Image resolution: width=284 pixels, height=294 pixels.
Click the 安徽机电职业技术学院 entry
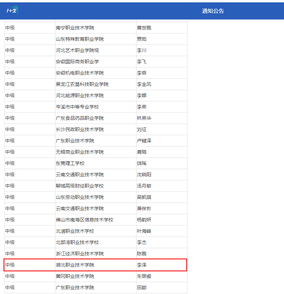click(80, 73)
